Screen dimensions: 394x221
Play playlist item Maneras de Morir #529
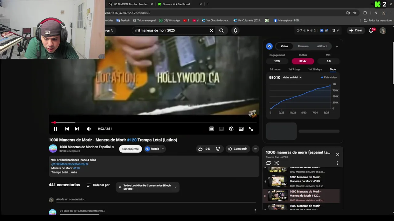(x=302, y=181)
